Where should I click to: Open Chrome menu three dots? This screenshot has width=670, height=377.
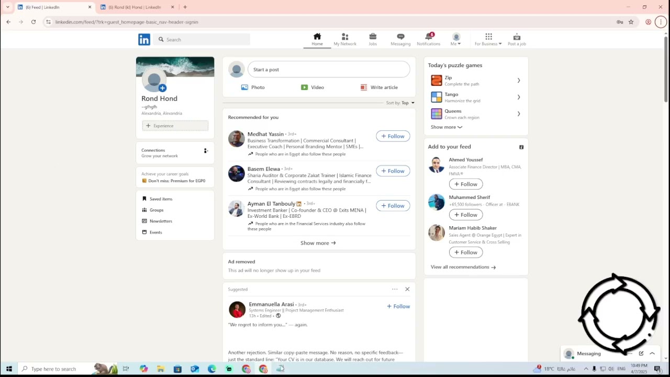pyautogui.click(x=661, y=22)
